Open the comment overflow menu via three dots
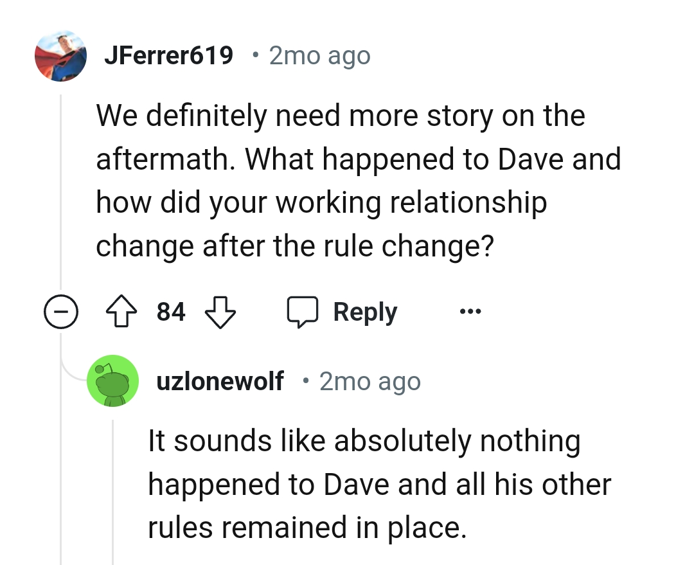The height and width of the screenshot is (565, 694). point(470,311)
